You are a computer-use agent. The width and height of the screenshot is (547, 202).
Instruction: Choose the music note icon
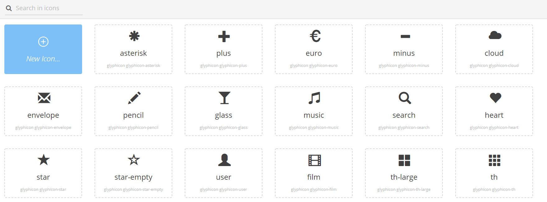pyautogui.click(x=314, y=98)
